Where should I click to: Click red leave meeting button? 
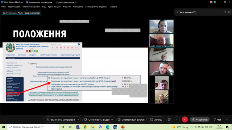pyautogui.click(x=185, y=120)
